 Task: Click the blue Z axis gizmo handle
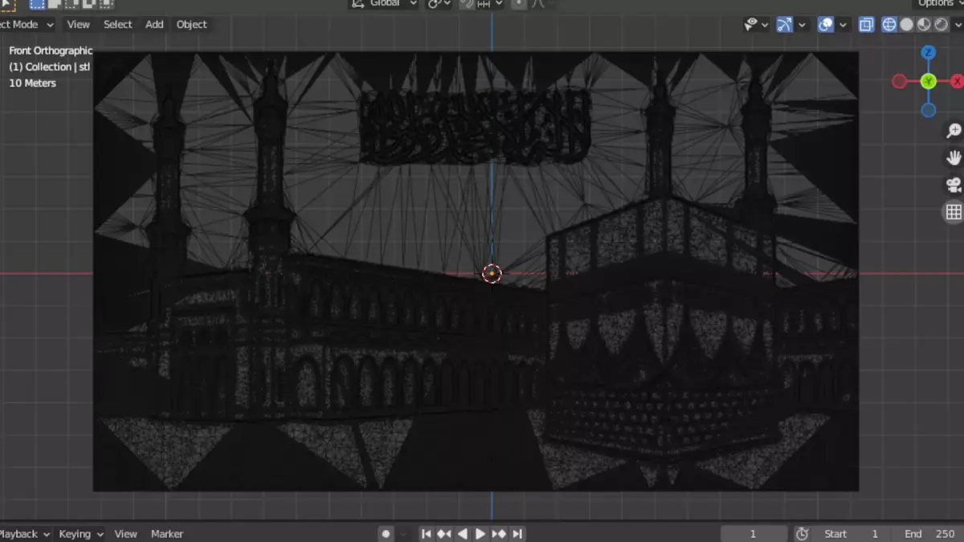928,53
